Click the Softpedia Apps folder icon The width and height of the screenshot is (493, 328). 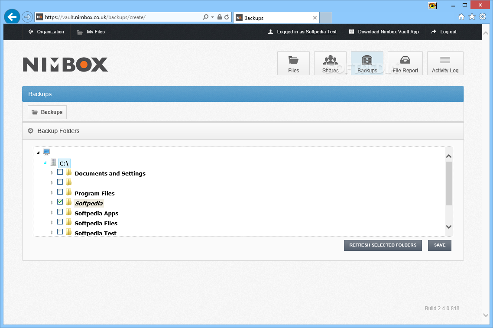pyautogui.click(x=68, y=212)
